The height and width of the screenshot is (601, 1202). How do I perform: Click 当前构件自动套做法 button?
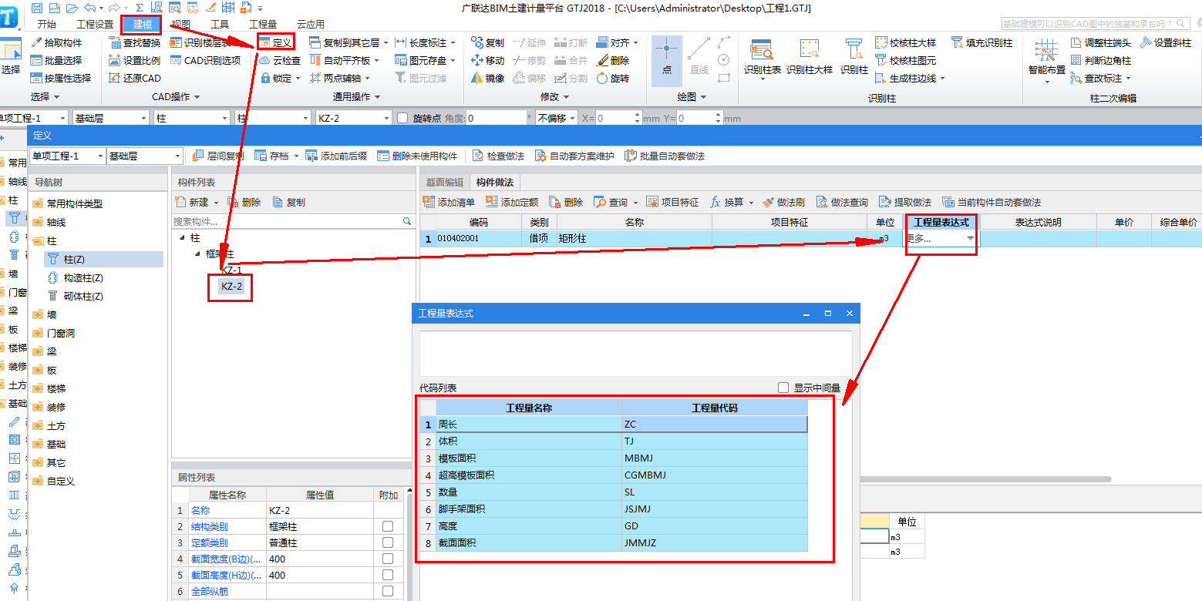pyautogui.click(x=991, y=202)
